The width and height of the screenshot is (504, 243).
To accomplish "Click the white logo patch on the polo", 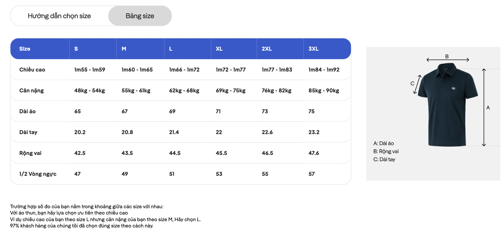I will pos(454,88).
